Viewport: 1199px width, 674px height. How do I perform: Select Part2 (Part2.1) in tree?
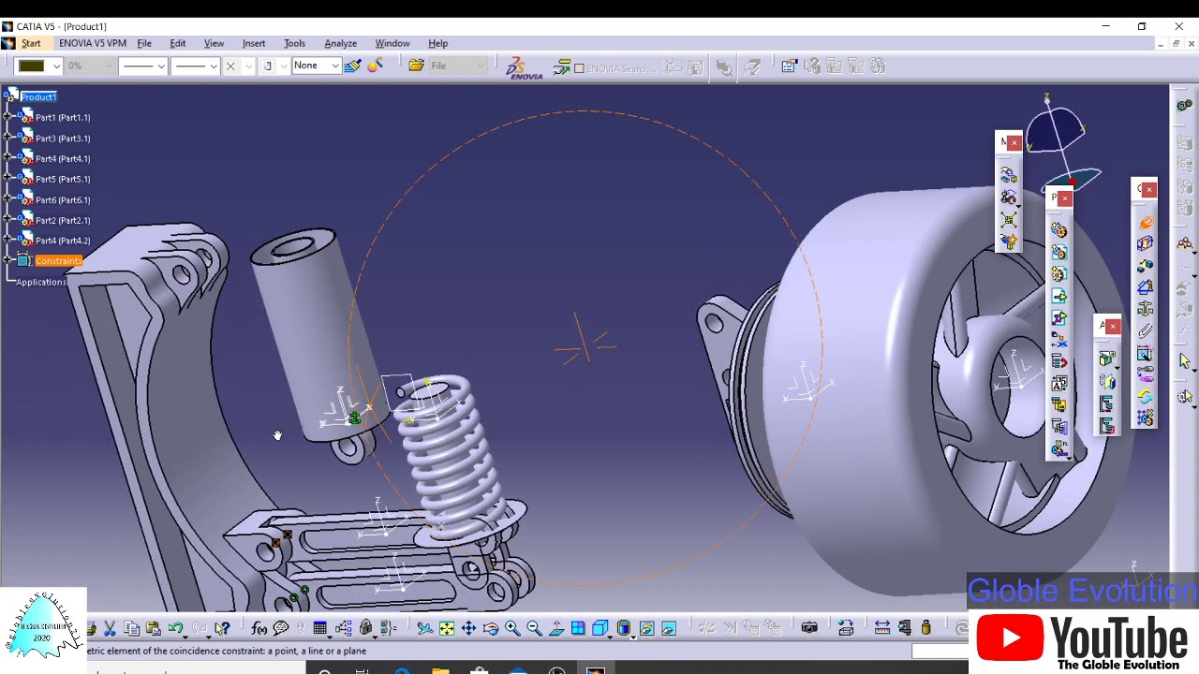[63, 220]
